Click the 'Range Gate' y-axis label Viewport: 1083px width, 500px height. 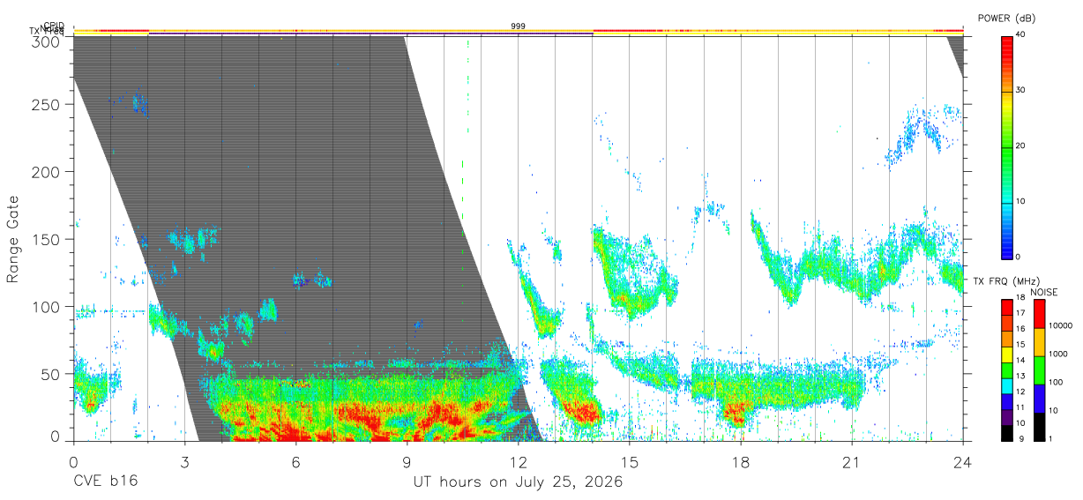tap(13, 239)
